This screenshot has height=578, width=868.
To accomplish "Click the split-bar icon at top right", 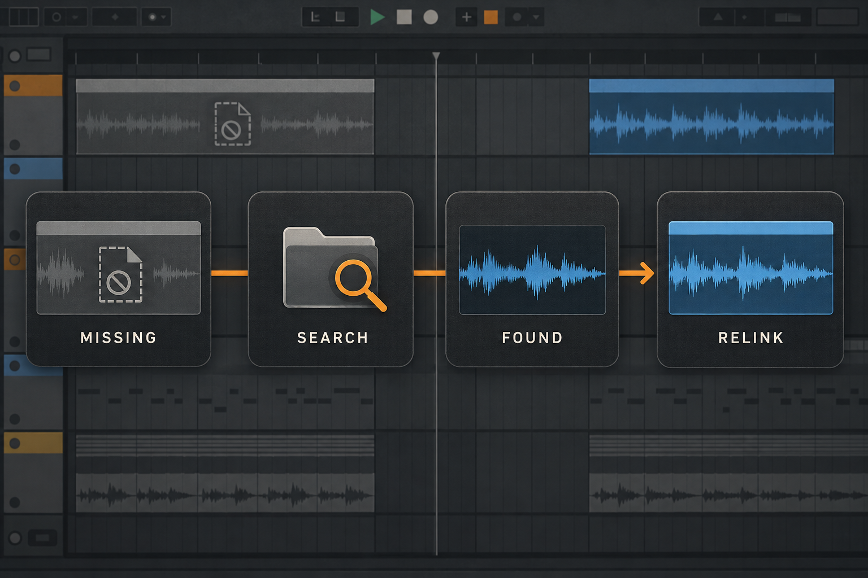I will coord(788,17).
